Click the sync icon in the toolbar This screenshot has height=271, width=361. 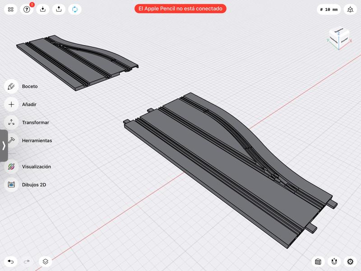[x=75, y=8]
